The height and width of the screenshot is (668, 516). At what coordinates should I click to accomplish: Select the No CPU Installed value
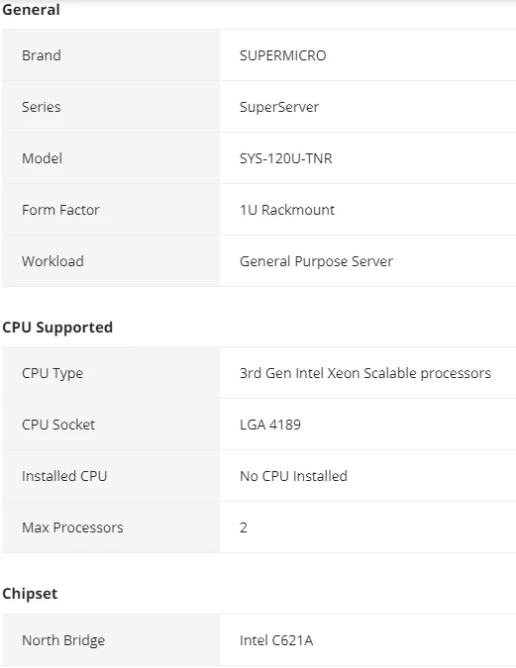point(293,476)
